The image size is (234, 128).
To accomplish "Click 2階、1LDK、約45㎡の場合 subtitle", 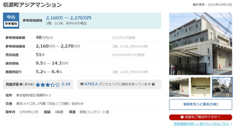I will click(66, 23).
